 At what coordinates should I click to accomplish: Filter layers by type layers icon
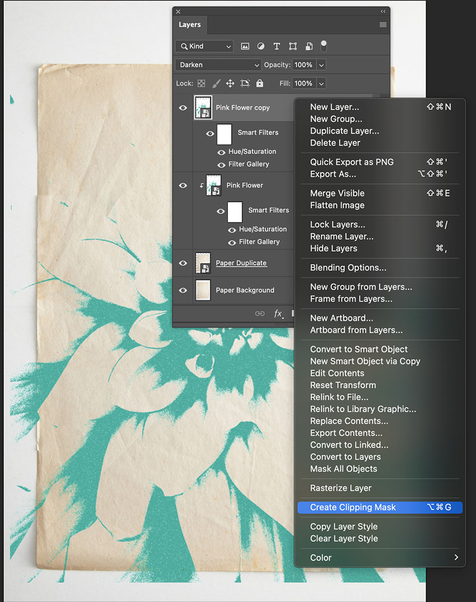click(x=277, y=46)
